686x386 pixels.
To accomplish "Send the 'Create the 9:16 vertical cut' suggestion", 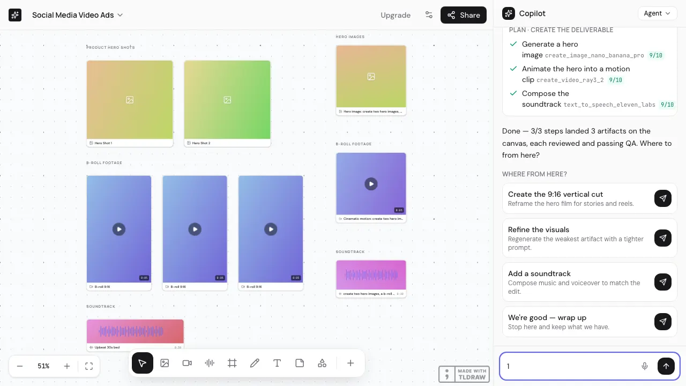I will point(663,198).
